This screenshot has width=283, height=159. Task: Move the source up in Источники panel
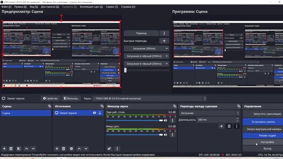pos(79,148)
